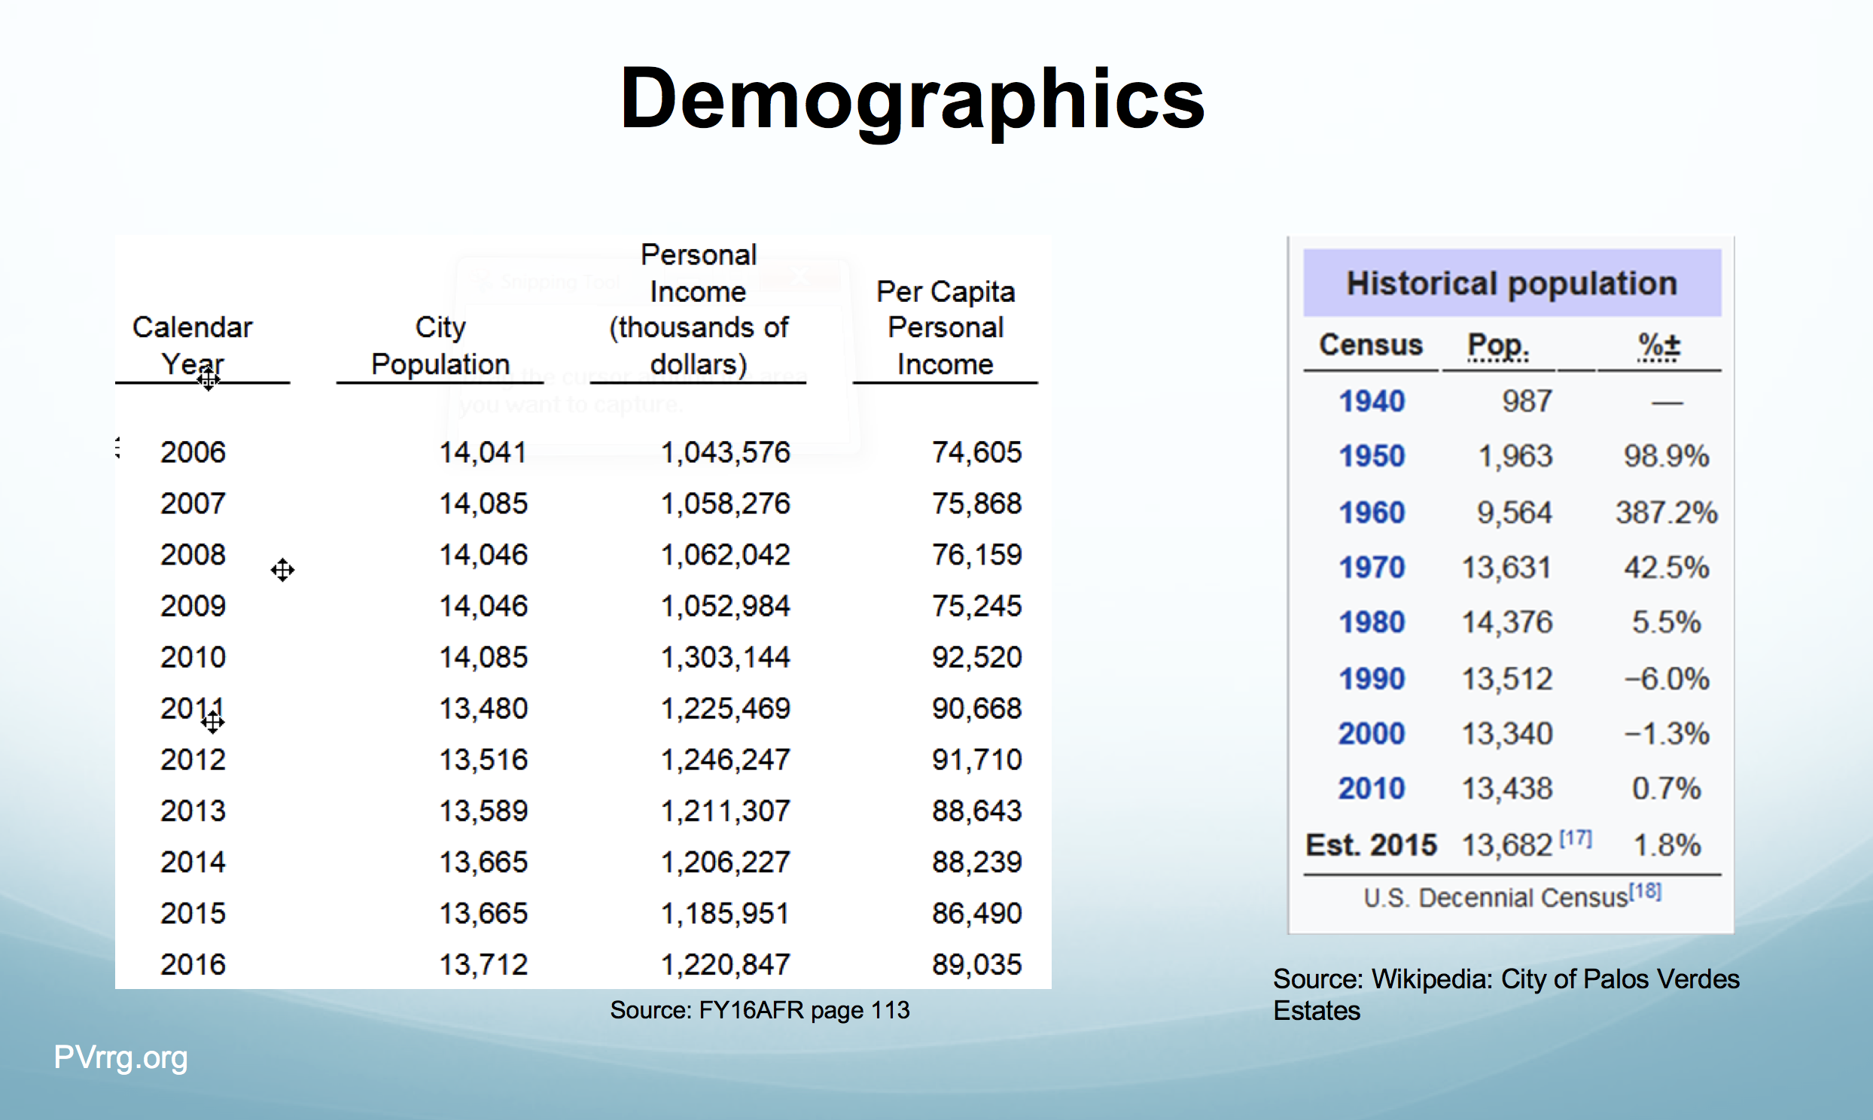Click city population value 13,516
This screenshot has width=1873, height=1120.
click(483, 759)
